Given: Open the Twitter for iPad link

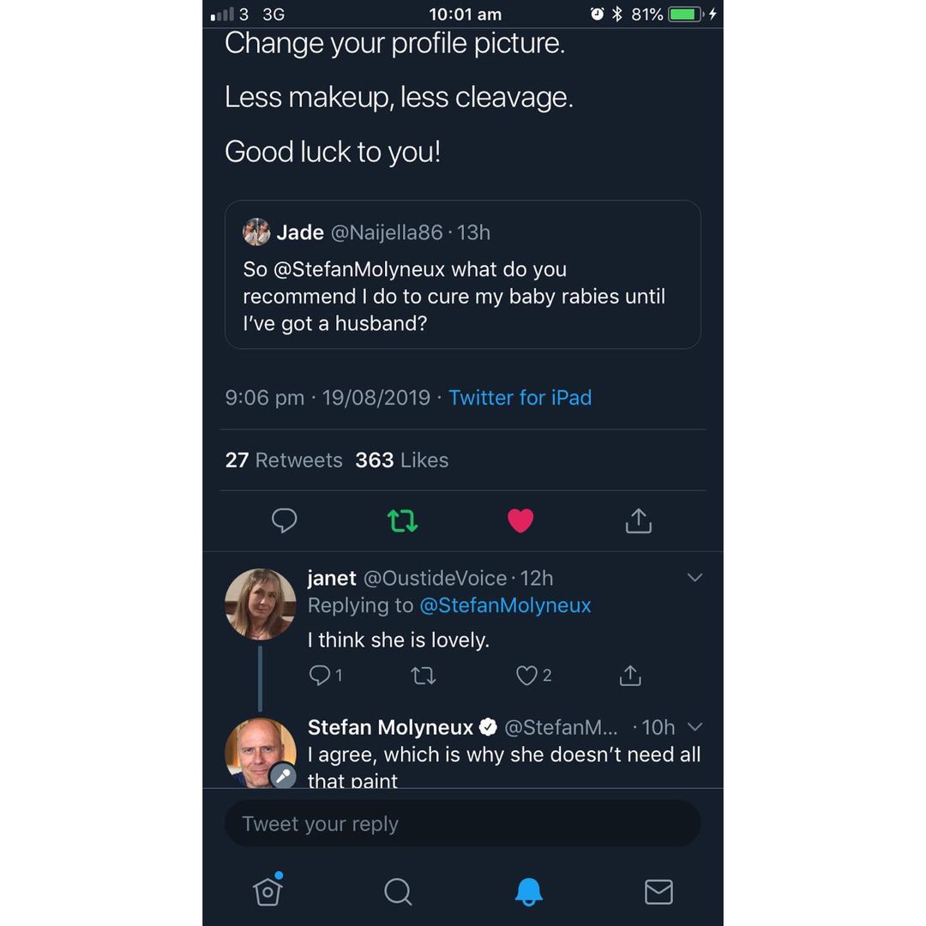Looking at the screenshot, I should [520, 398].
